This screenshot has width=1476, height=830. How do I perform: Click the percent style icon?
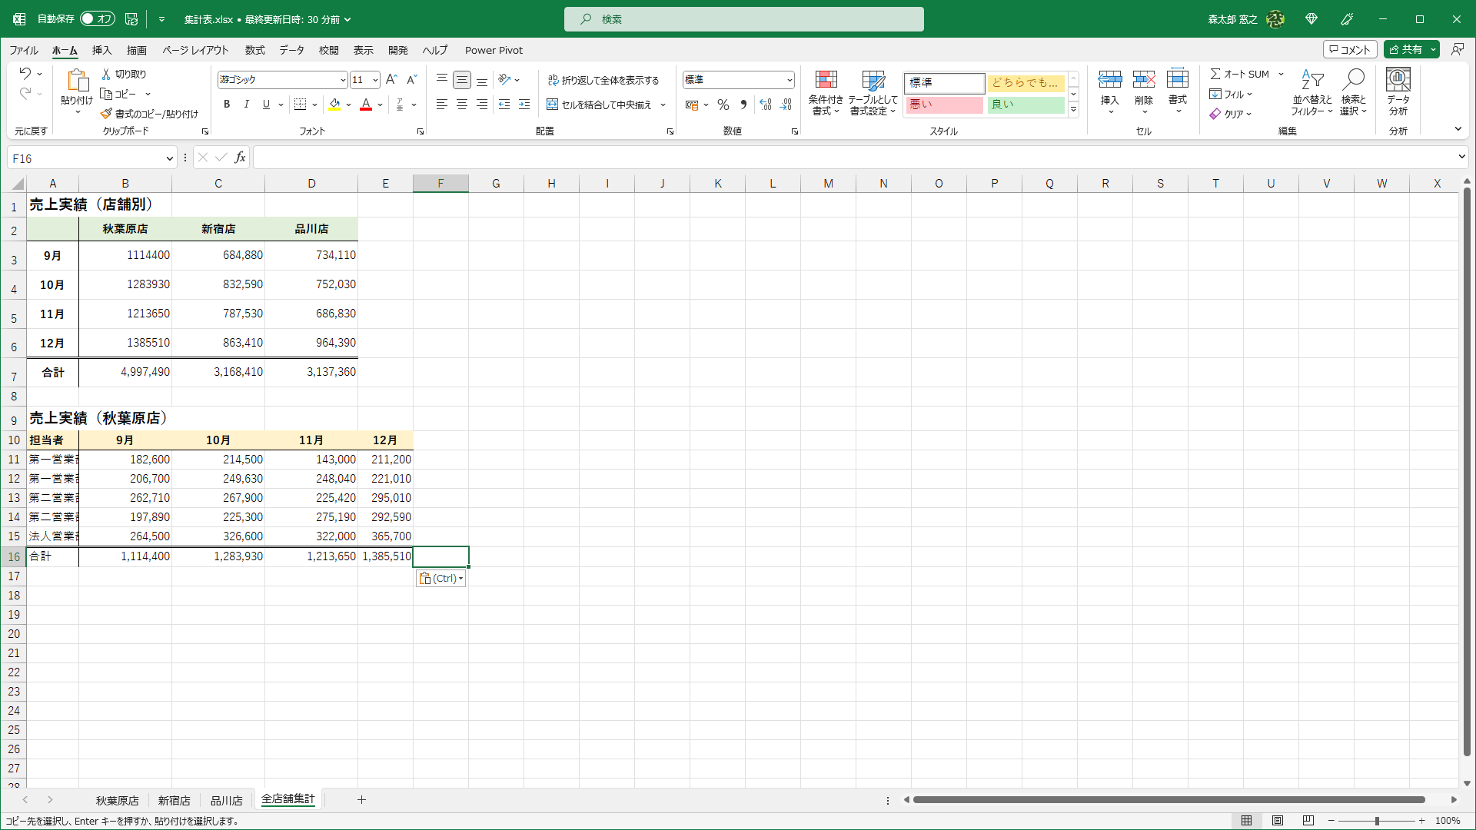pyautogui.click(x=723, y=105)
